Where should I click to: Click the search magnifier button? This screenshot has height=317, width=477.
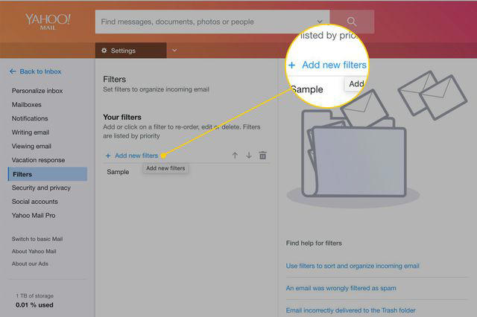pos(352,22)
